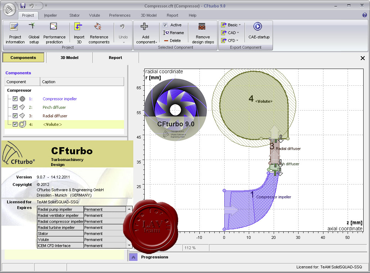
Task: Switch to 3D Model panel tab
Action: pyautogui.click(x=69, y=58)
